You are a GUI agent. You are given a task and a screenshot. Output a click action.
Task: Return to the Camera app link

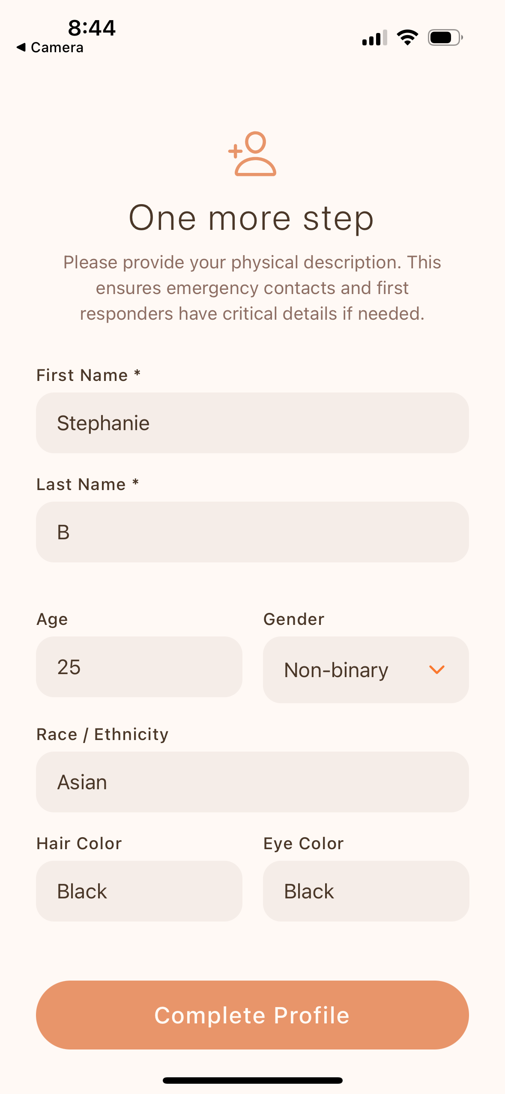57,48
